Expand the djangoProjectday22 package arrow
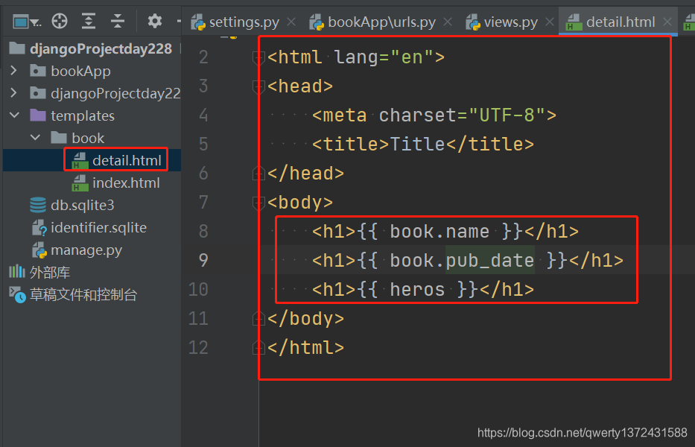695x447 pixels. [x=13, y=92]
